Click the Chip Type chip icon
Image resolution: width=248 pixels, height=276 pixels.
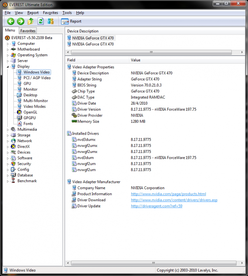pos(74,91)
